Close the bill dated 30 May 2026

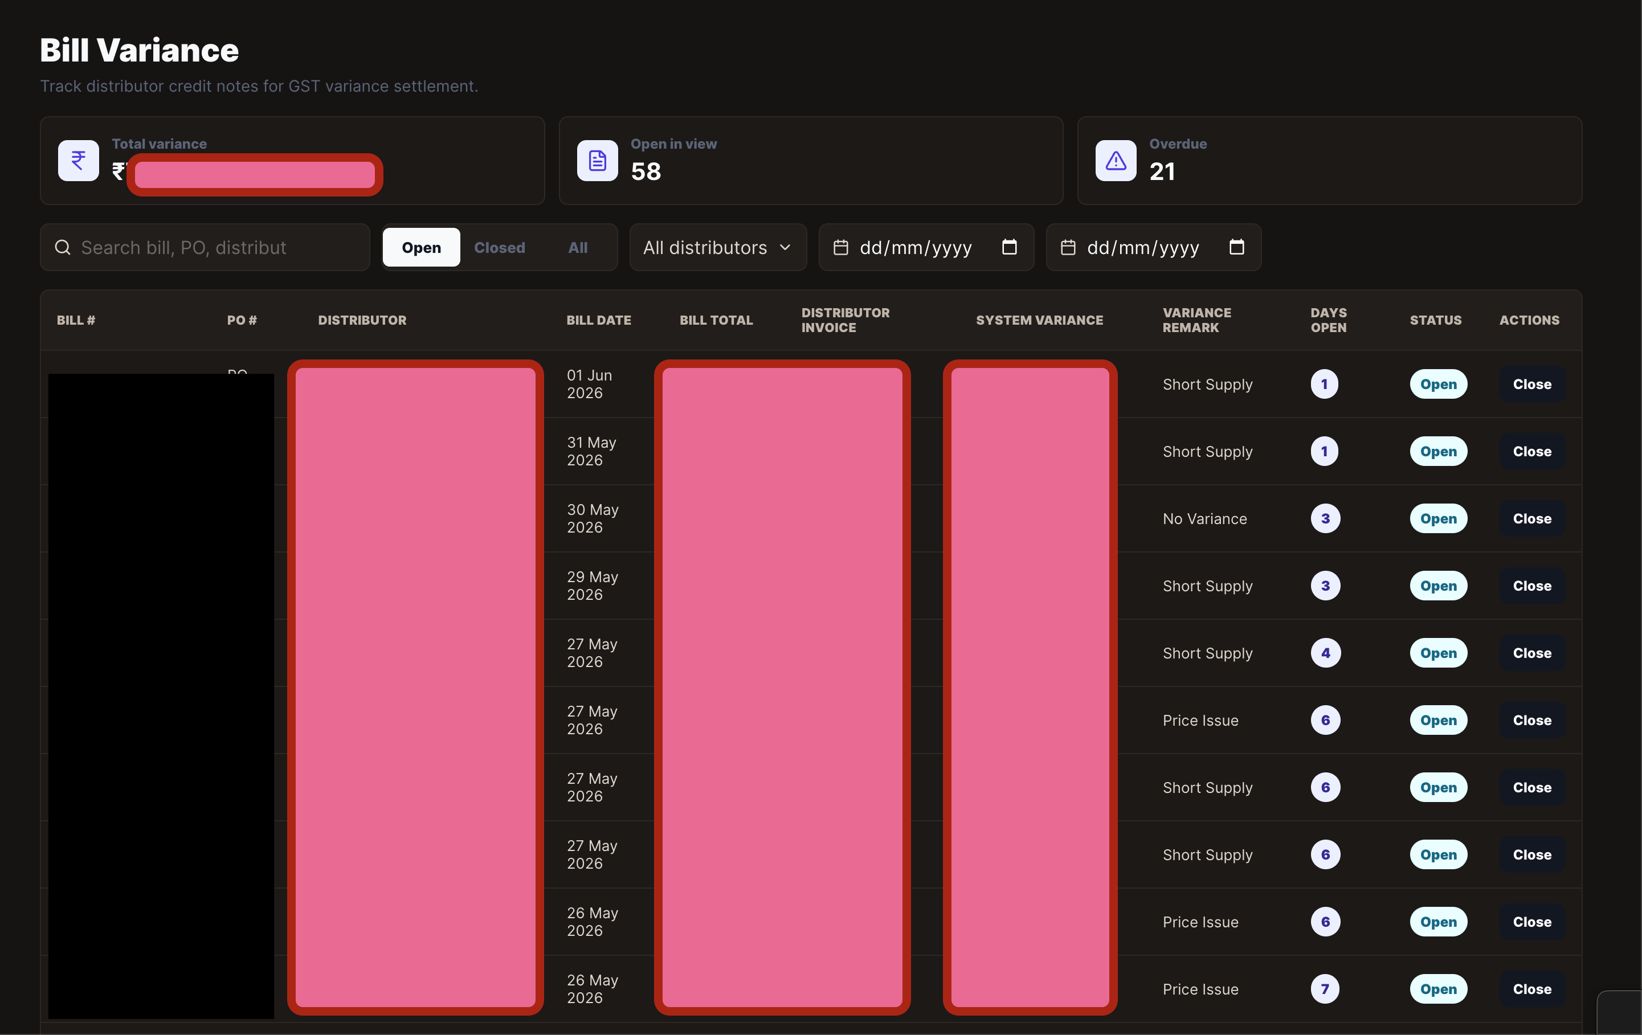[x=1531, y=519]
